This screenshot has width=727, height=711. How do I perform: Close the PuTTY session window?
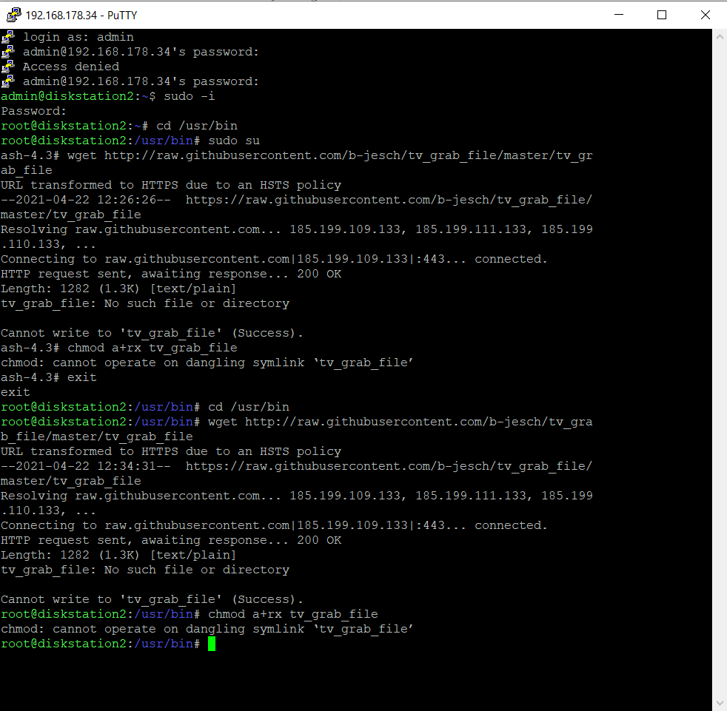[x=706, y=15]
